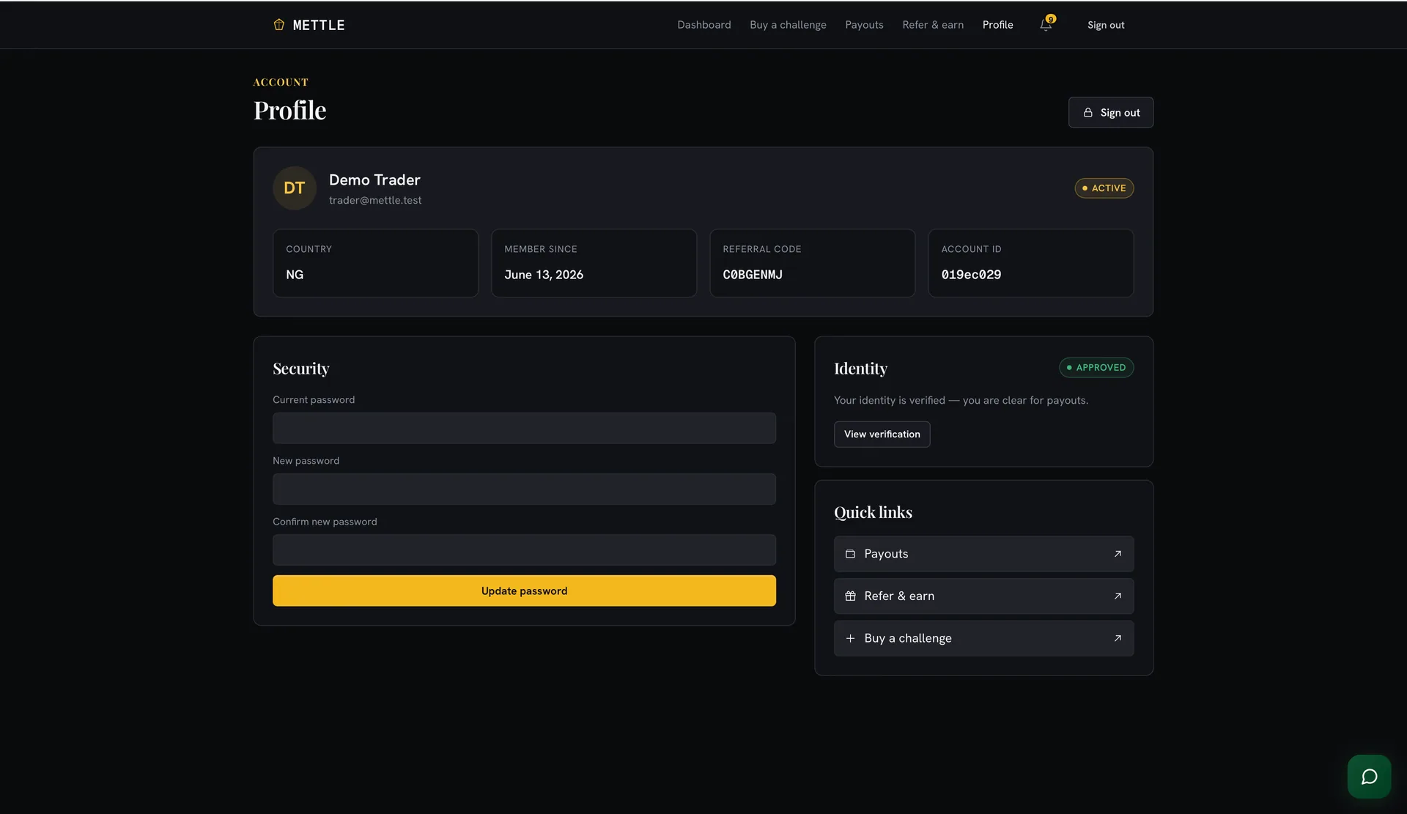Focus the Current password field
Viewport: 1407px width, 814px height.
[524, 428]
